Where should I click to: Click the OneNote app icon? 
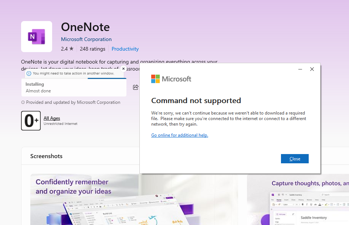pyautogui.click(x=37, y=36)
